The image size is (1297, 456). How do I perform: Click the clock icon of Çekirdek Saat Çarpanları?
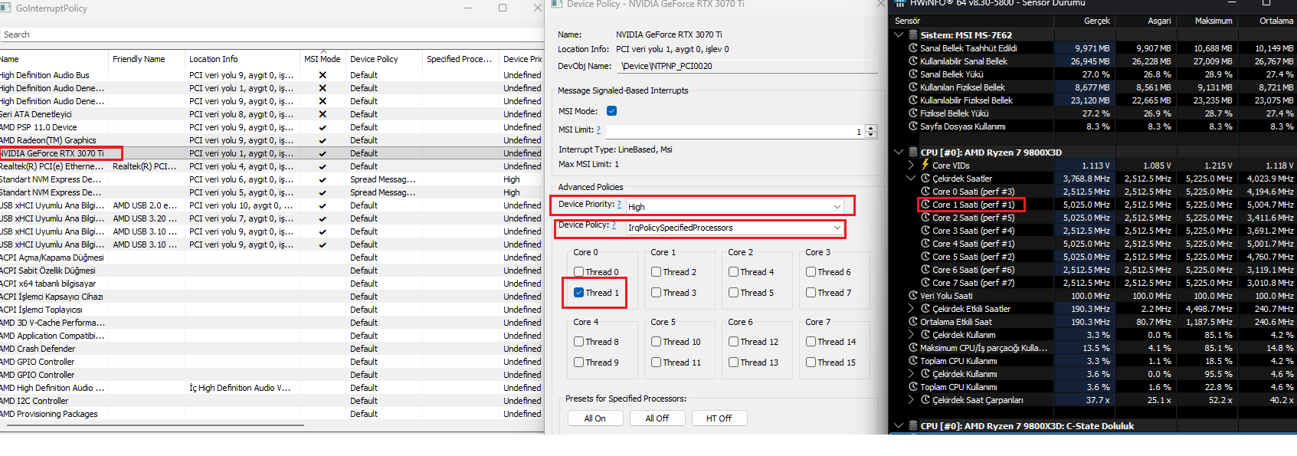tap(925, 400)
